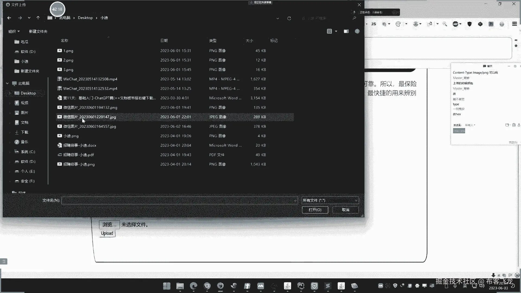
Task: Refresh the current folder listing
Action: click(289, 18)
